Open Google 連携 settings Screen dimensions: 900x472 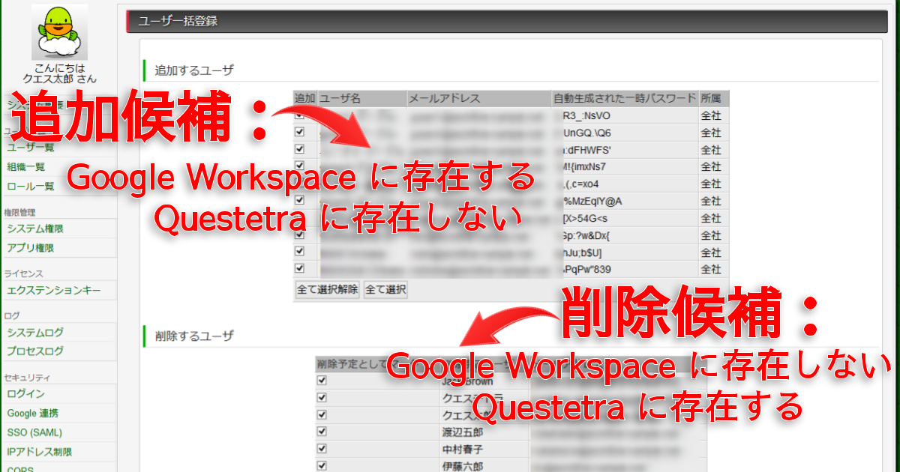(33, 413)
